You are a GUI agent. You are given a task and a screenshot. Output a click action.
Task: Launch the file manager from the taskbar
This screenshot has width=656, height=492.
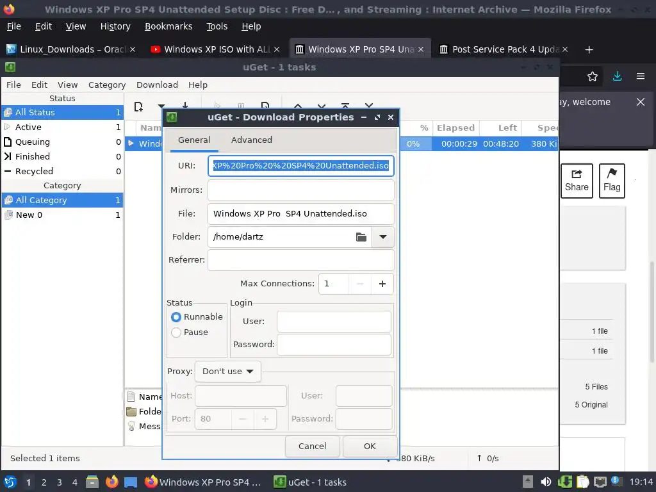tap(92, 482)
